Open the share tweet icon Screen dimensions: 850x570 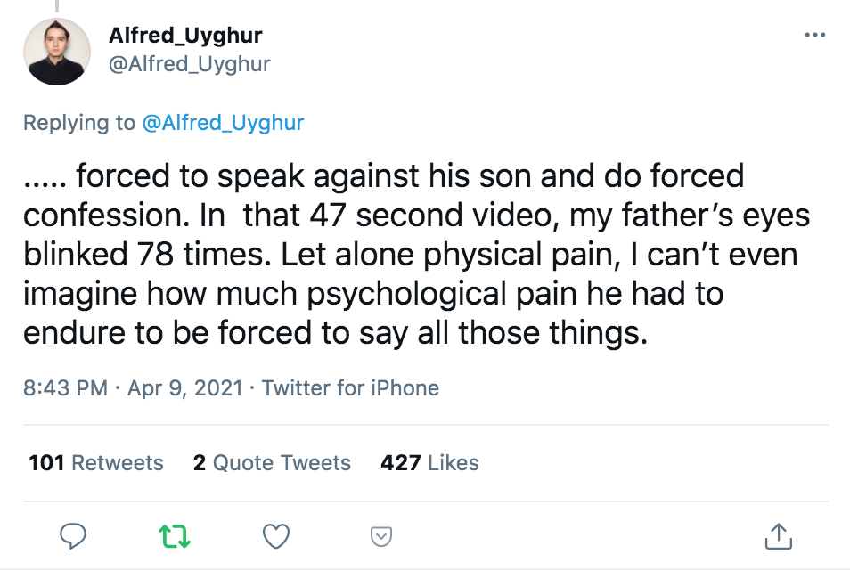tap(779, 536)
